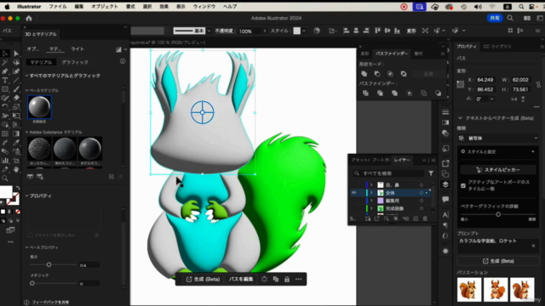Click target circle of 目、鼻 layer
Viewport: 545px width, 306px height.
[x=422, y=185]
